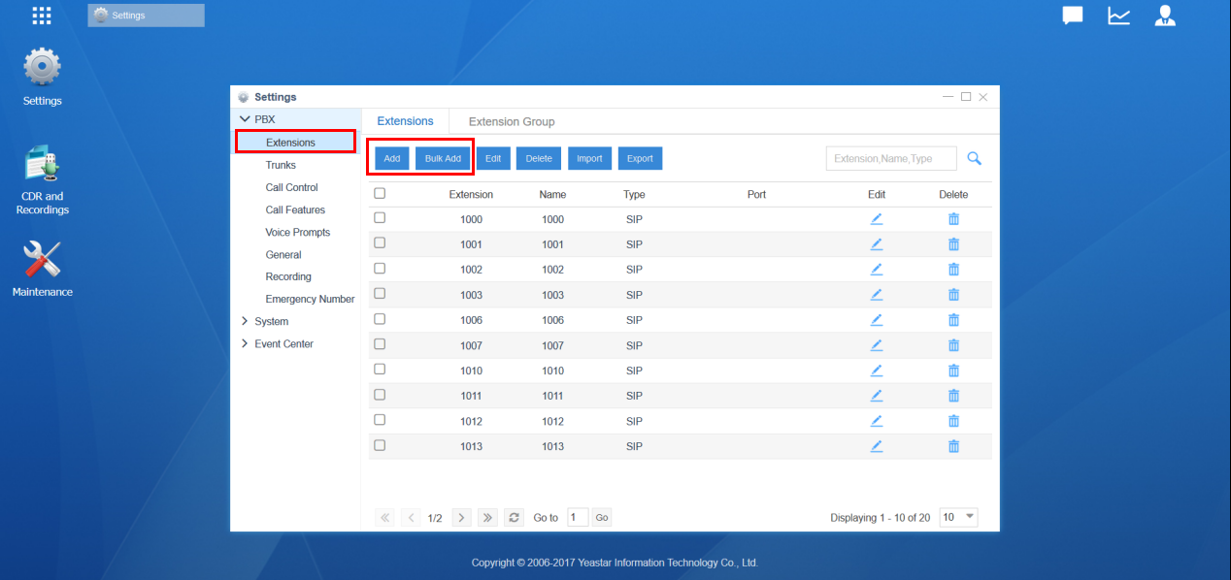Delete extension 1012 with trash icon
The width and height of the screenshot is (1231, 580).
point(953,421)
